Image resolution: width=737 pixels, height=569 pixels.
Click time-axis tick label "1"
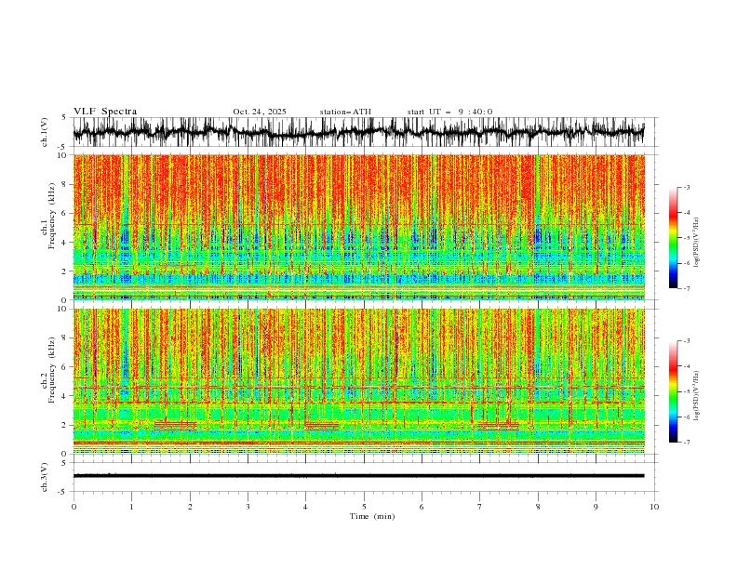pyautogui.click(x=131, y=507)
